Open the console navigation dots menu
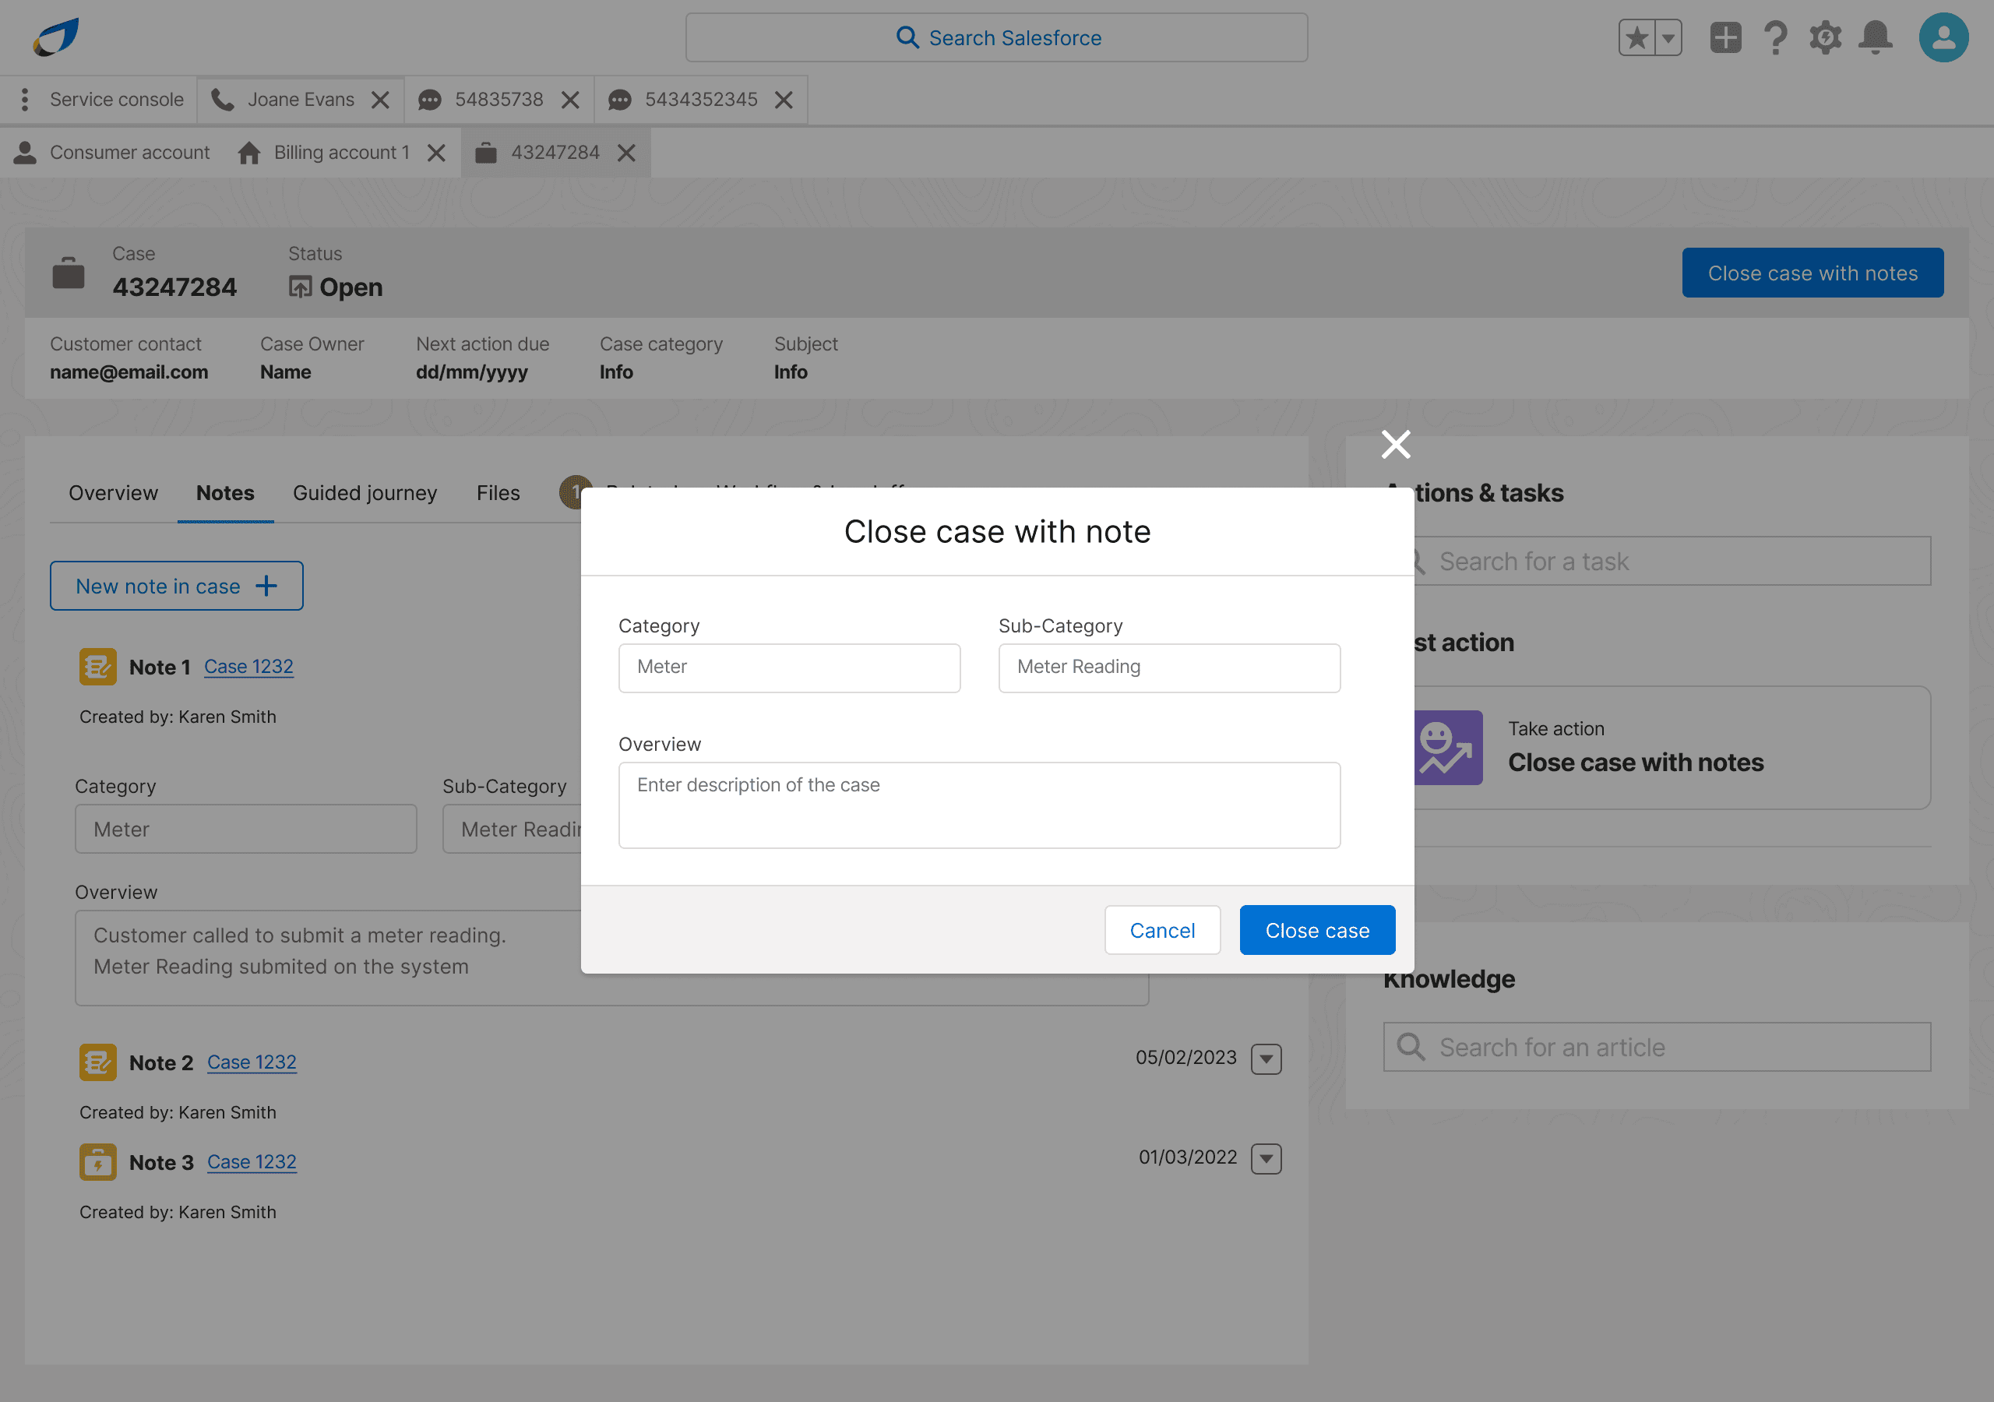 point(24,99)
